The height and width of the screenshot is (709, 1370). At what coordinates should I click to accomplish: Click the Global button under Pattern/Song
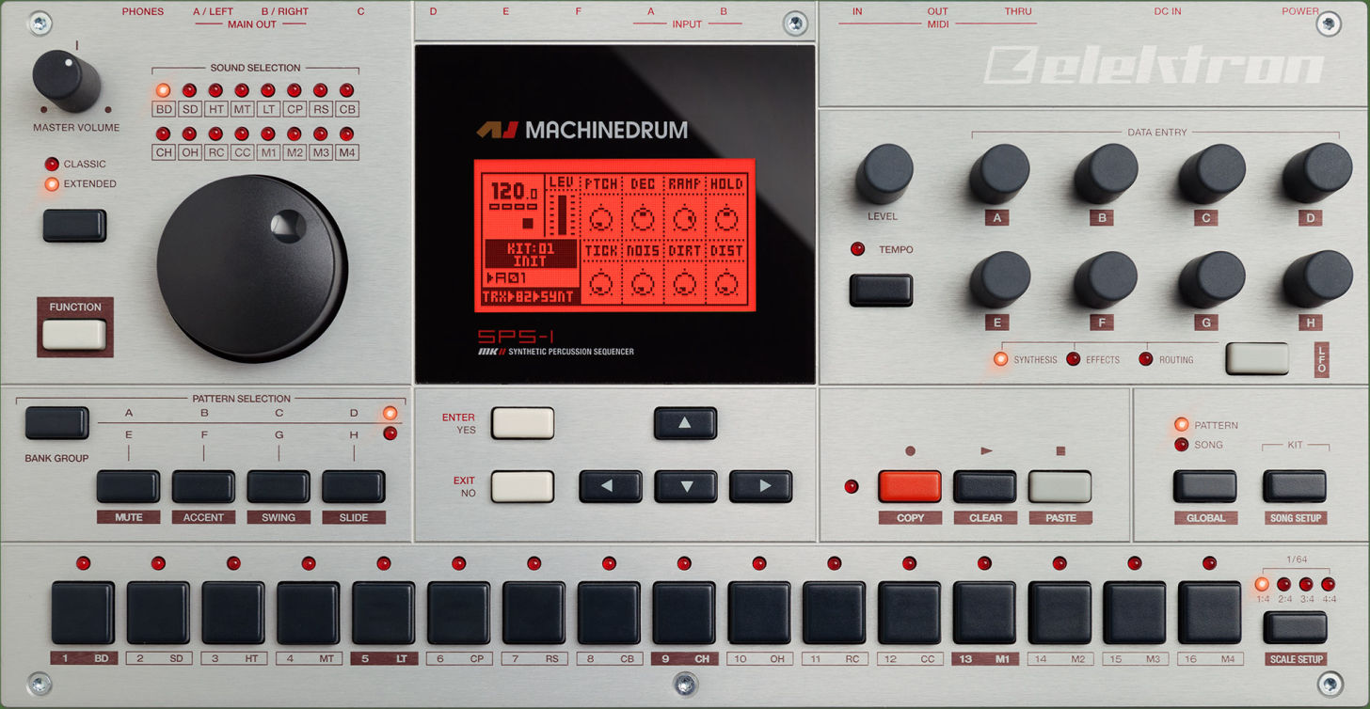1204,486
